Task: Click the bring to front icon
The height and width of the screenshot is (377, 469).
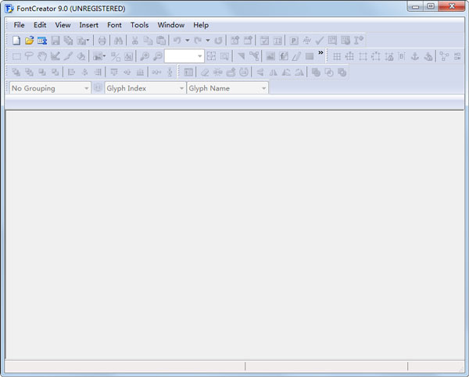Action: point(16,73)
